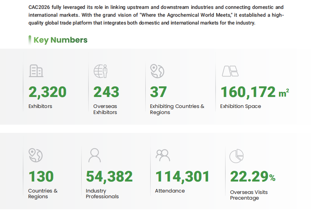Click the building icon above Exhibitors
Viewport: 311px width, 211px height.
click(36, 71)
